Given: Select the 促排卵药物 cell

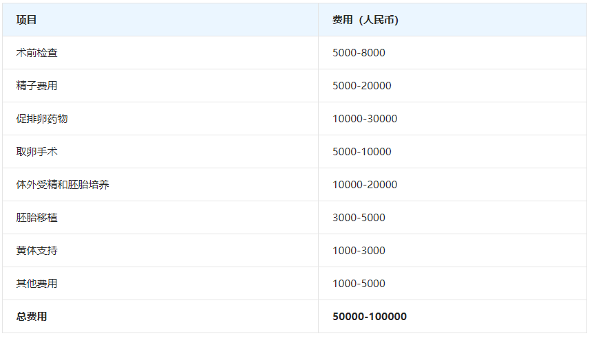Looking at the screenshot, I should pos(42,119).
